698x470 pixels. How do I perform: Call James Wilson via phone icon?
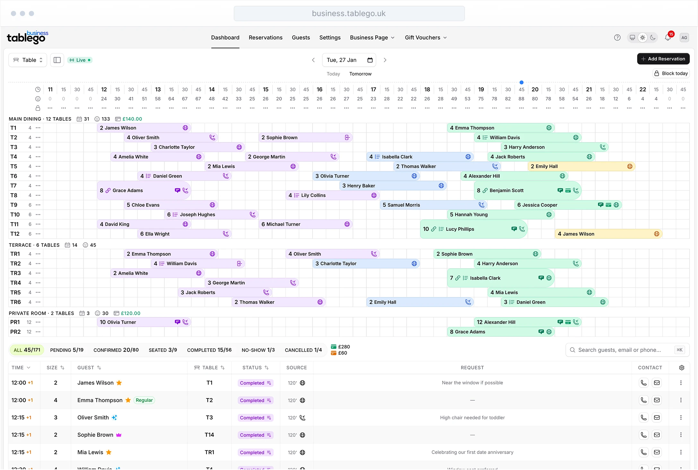pyautogui.click(x=643, y=383)
